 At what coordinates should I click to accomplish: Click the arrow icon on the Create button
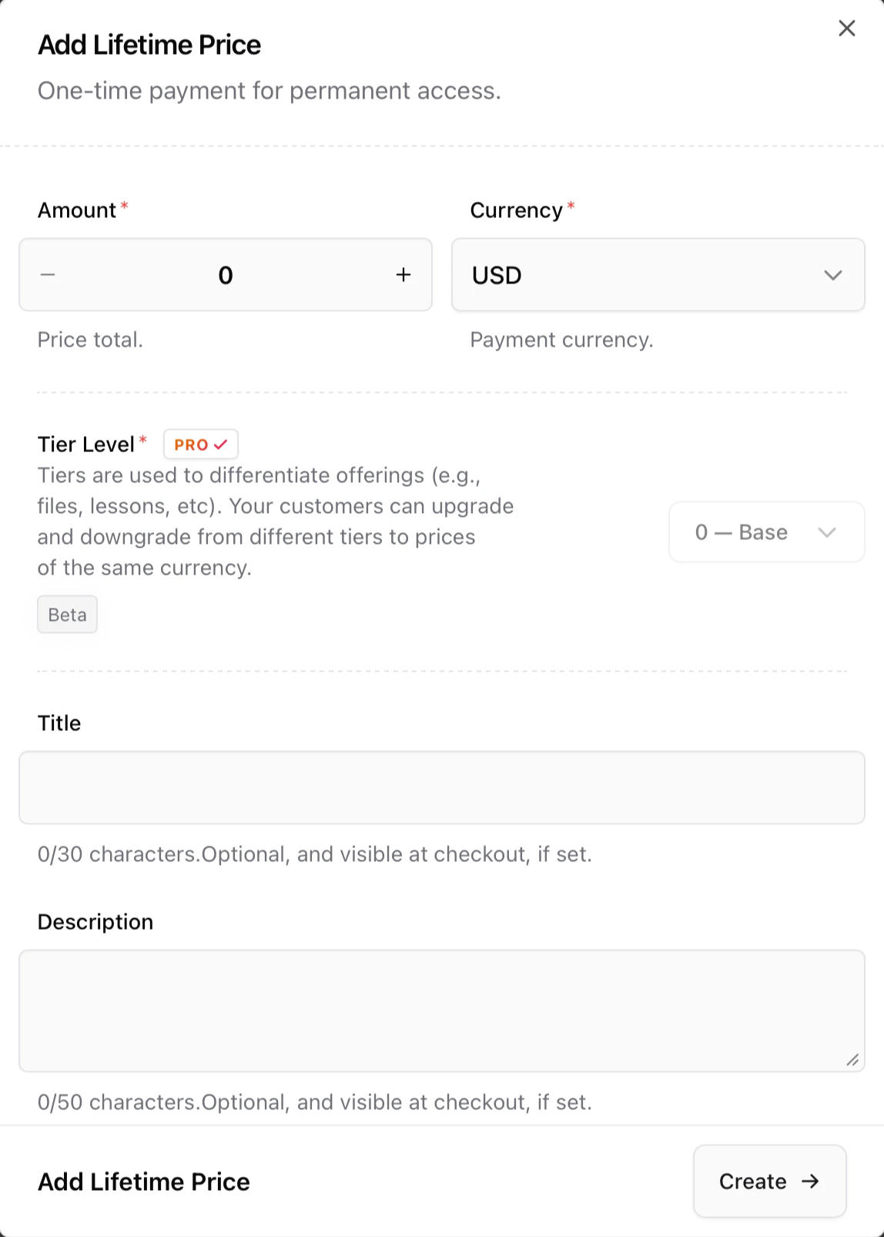tap(808, 1181)
